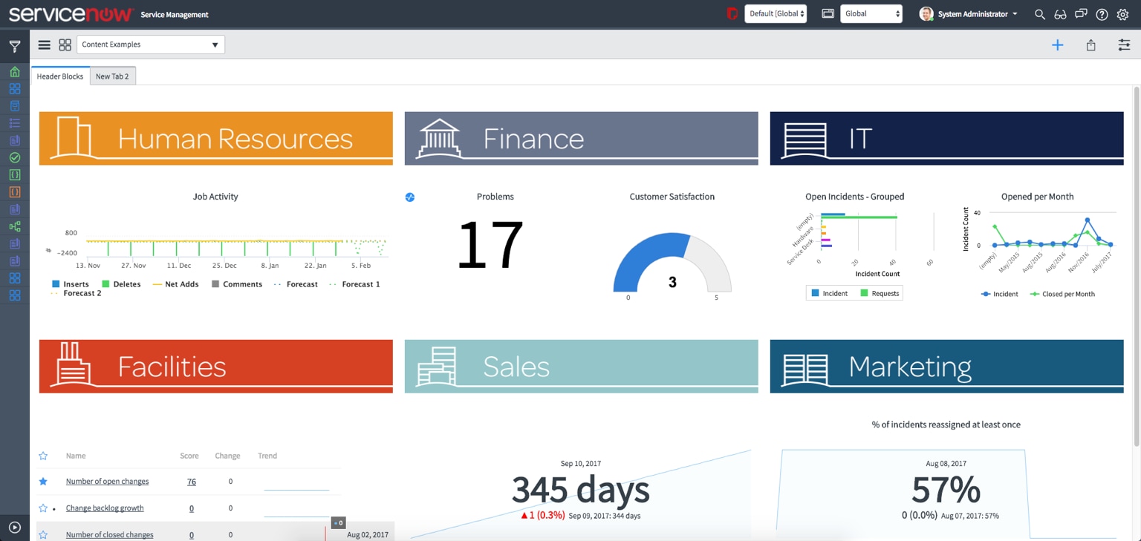Open the Change backlog growth link

pos(105,508)
